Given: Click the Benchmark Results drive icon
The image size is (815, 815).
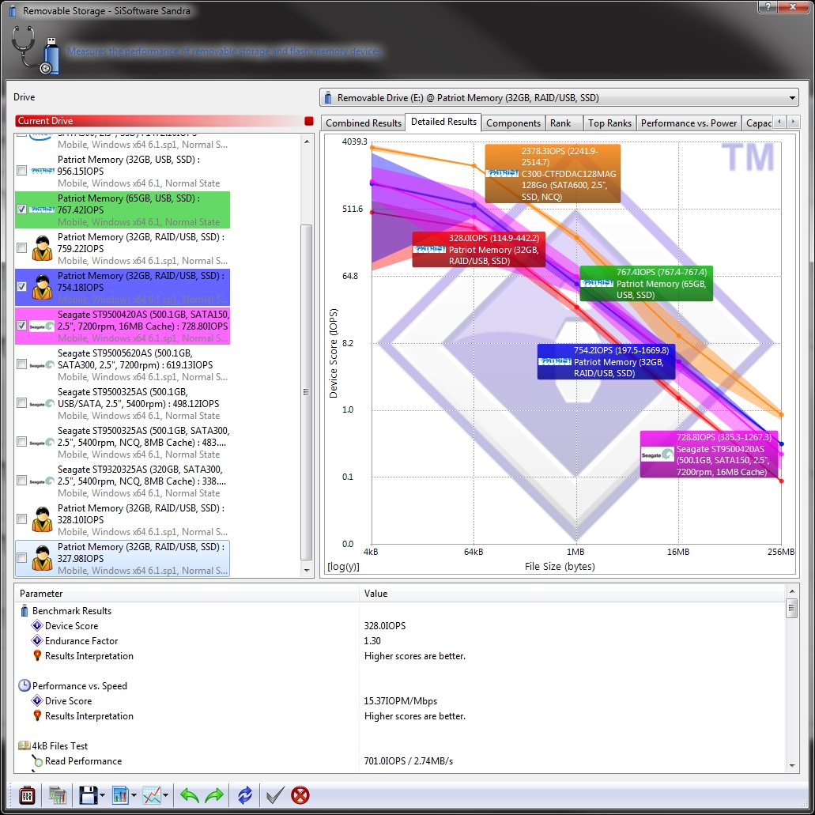Looking at the screenshot, I should (x=24, y=611).
